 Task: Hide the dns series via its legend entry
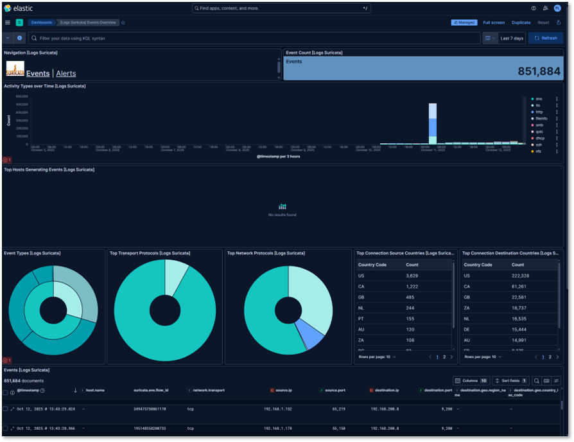tap(538, 99)
